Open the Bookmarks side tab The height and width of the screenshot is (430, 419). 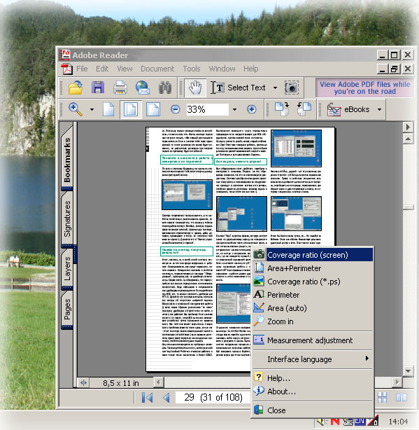[x=67, y=160]
